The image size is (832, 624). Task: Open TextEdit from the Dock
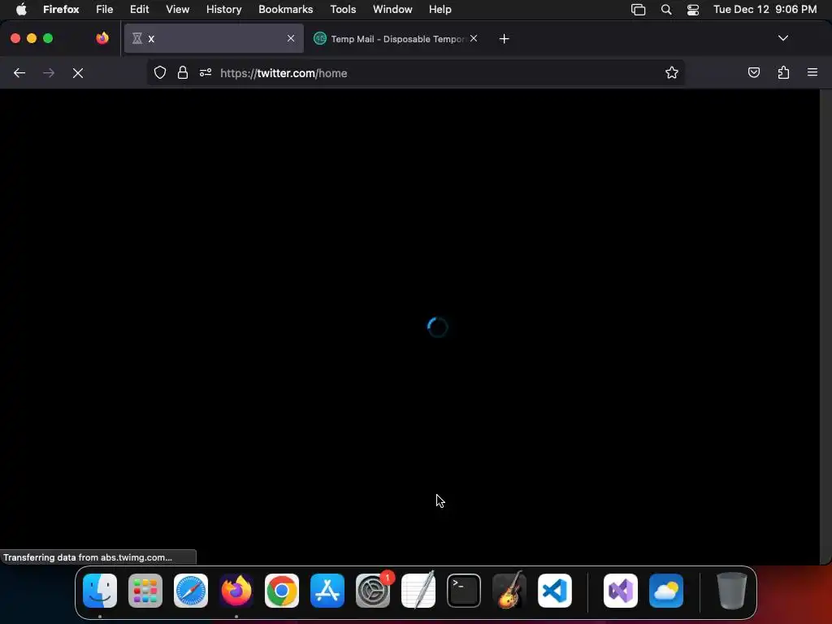[x=418, y=590]
